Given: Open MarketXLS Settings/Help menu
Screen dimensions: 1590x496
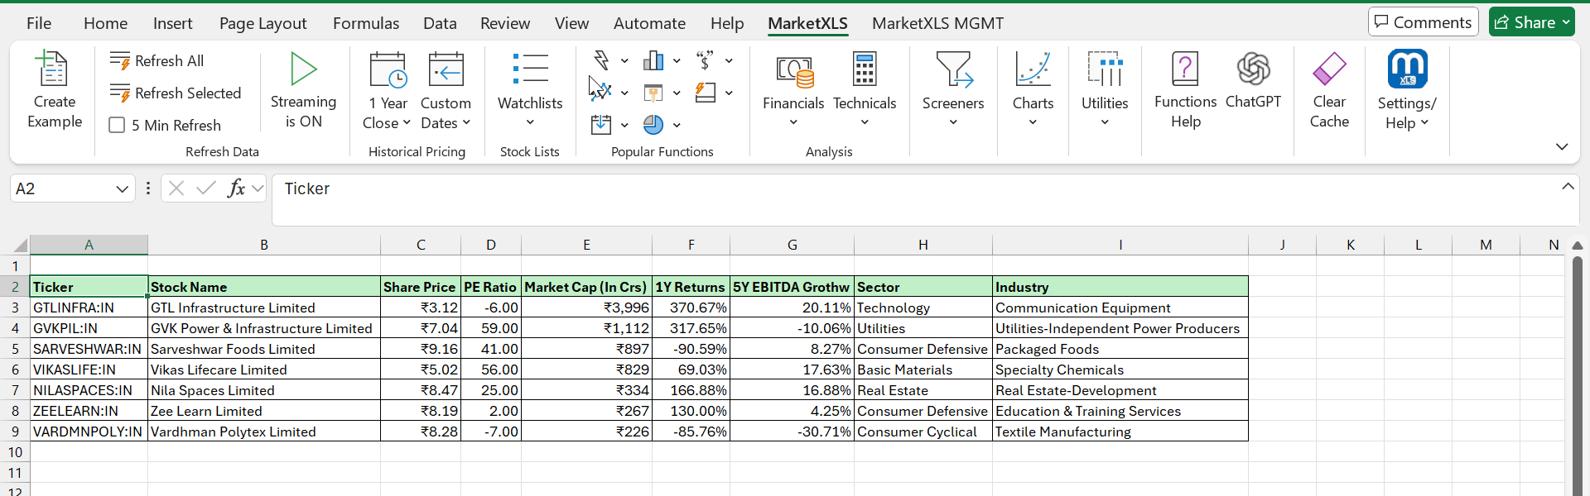Looking at the screenshot, I should (1407, 89).
